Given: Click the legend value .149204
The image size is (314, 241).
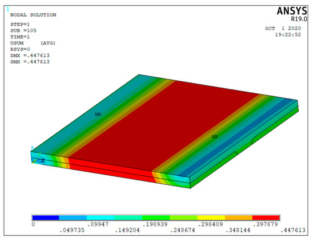Looking at the screenshot, I should (127, 230).
